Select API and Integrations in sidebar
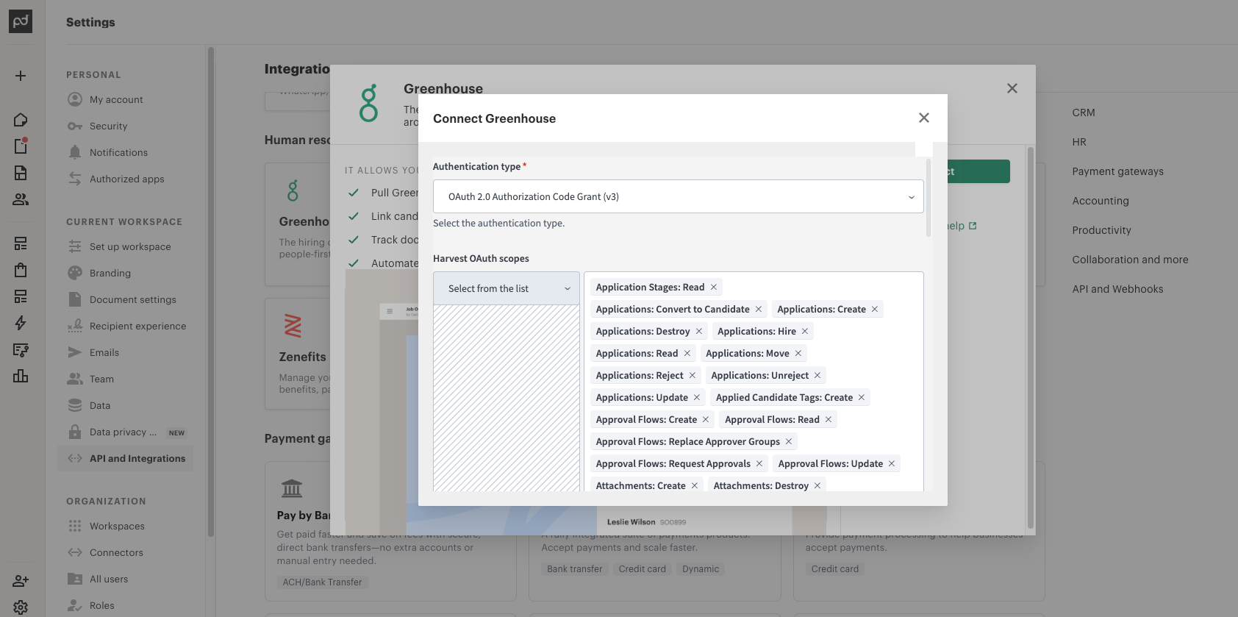 click(x=126, y=458)
